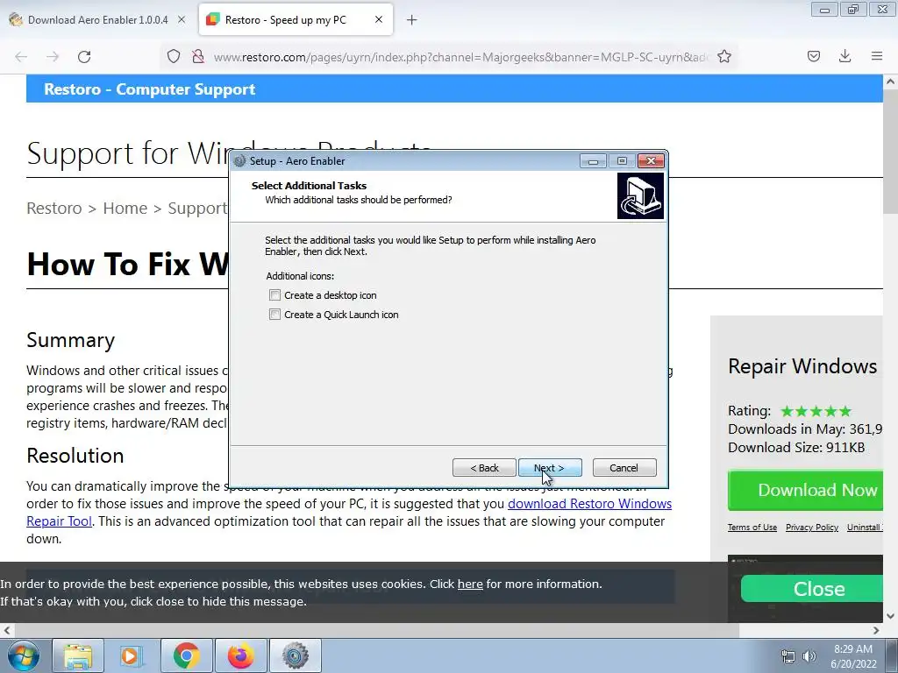
Task: Click the page scrollbar down arrow
Action: [891, 616]
